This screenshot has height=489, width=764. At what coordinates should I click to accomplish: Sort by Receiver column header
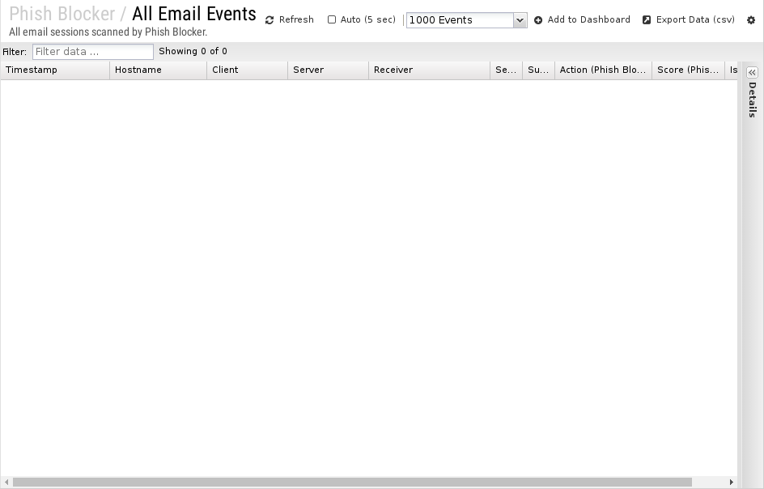430,70
